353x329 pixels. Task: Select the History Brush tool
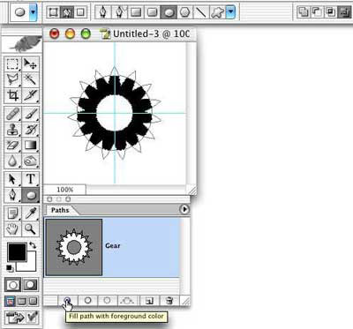point(30,130)
